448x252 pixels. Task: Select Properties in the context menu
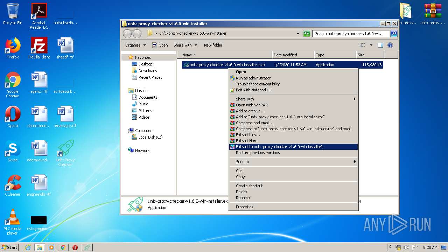[244, 207]
